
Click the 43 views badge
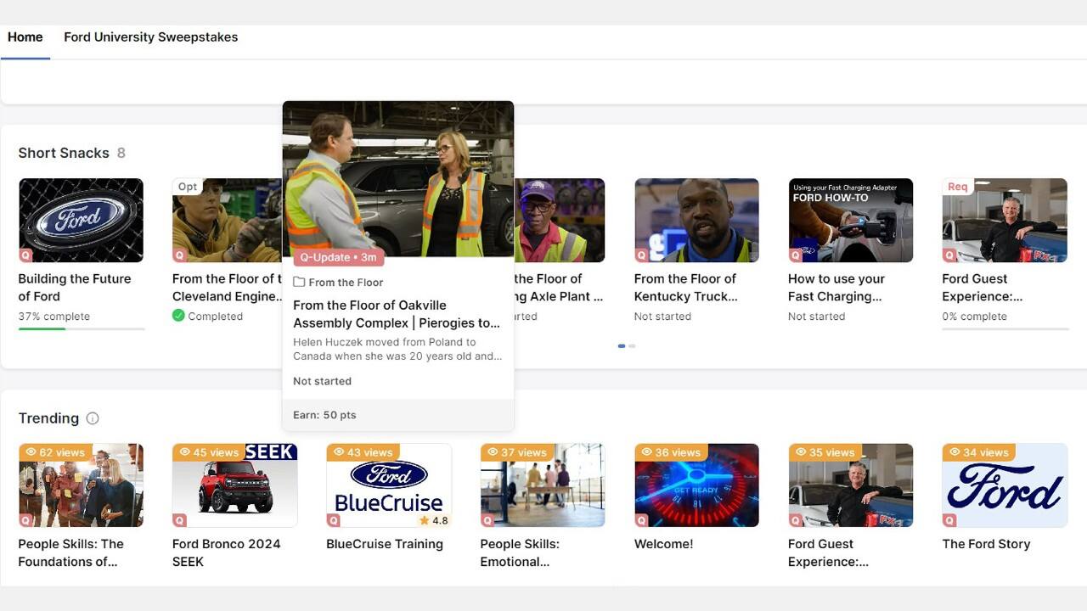tap(363, 452)
